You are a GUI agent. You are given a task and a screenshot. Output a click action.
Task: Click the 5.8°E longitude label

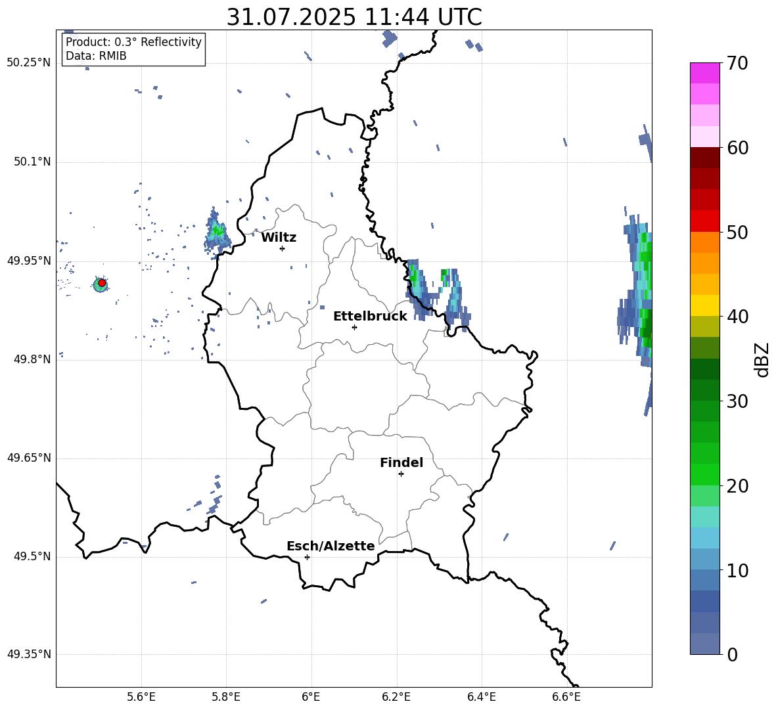[226, 697]
